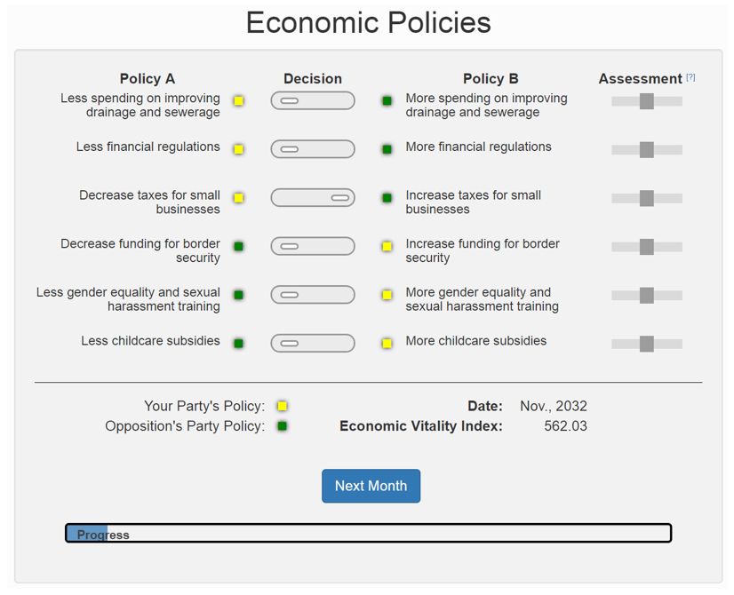Click the Opposition's Party Policy green indicator
Image resolution: width=734 pixels, height=595 pixels.
(282, 426)
